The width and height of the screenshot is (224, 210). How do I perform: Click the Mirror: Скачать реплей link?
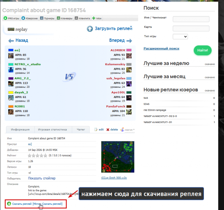click(48, 204)
